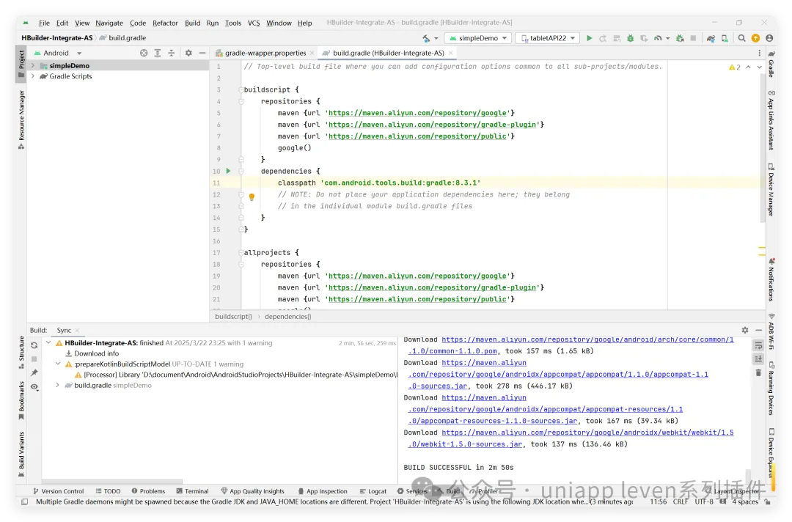Image resolution: width=792 pixels, height=522 pixels.
Task: Click the Debug bug icon in toolbar
Action: (x=631, y=38)
